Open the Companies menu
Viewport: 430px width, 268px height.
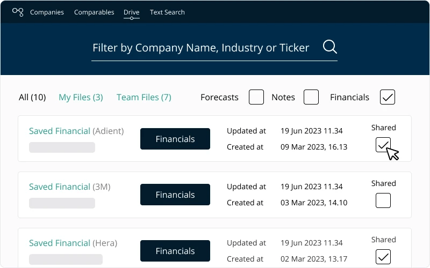tap(47, 12)
